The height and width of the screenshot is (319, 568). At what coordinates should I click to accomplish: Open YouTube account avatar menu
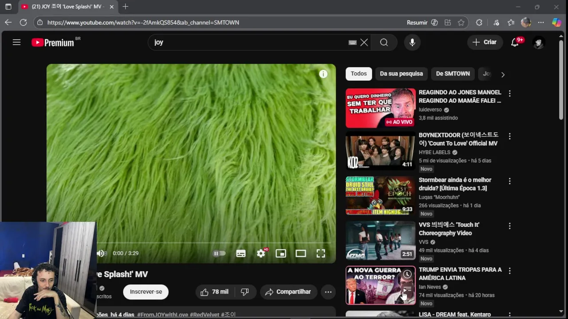pos(539,43)
